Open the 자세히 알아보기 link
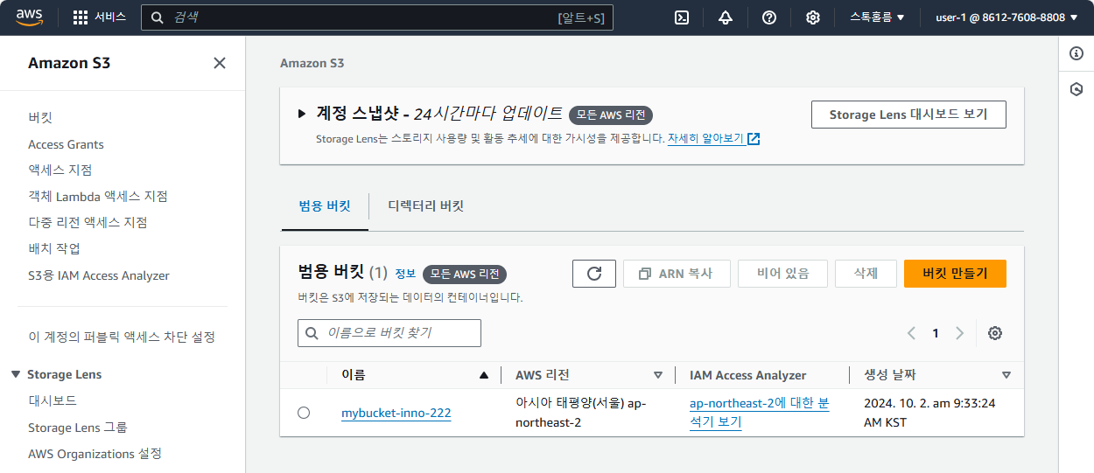This screenshot has height=473, width=1094. (x=705, y=139)
